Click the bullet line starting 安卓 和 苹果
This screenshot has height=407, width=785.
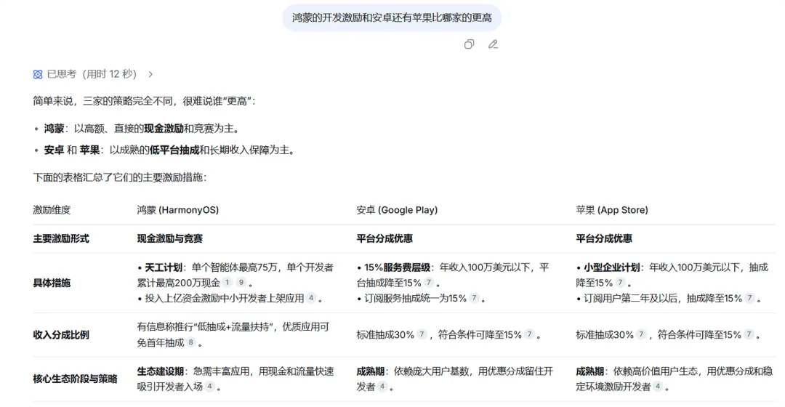pyautogui.click(x=169, y=150)
